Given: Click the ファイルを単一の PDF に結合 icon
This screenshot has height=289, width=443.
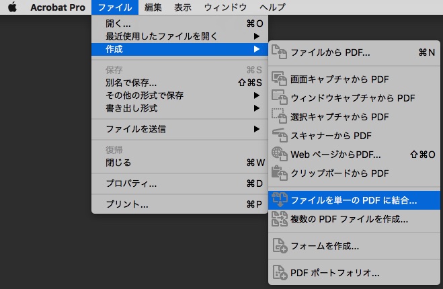Looking at the screenshot, I should pyautogui.click(x=280, y=200).
